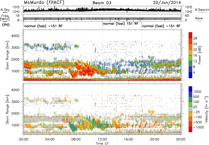Click the 'McMurdo (fitACF)' title text
The image size is (209, 145).
coord(44,3)
